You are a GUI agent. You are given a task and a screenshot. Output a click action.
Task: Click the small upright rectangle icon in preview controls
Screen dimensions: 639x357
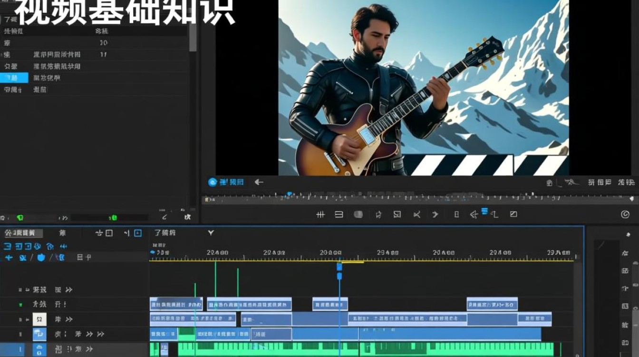click(456, 215)
